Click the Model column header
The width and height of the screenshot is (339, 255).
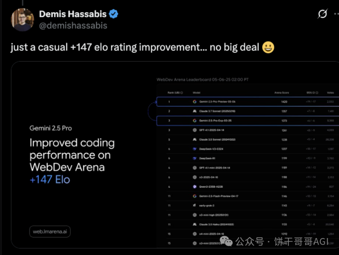(x=196, y=93)
